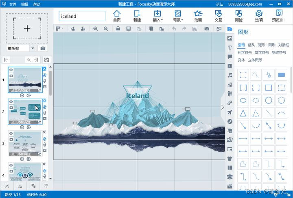Open the 交互 interaction tool
Image resolution: width=293 pixels, height=198 pixels.
click(x=218, y=16)
